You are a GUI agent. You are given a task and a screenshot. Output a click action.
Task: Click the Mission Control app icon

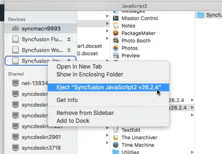116,18
